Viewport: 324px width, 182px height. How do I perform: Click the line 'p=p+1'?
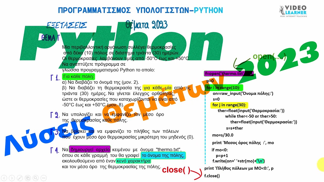tap(222, 156)
